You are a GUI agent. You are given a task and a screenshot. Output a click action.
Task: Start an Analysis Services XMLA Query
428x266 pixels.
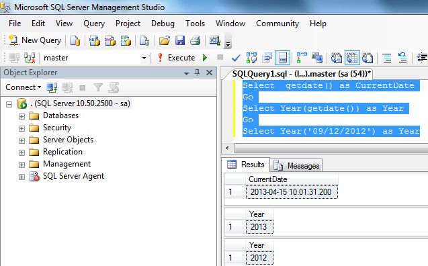pos(126,41)
